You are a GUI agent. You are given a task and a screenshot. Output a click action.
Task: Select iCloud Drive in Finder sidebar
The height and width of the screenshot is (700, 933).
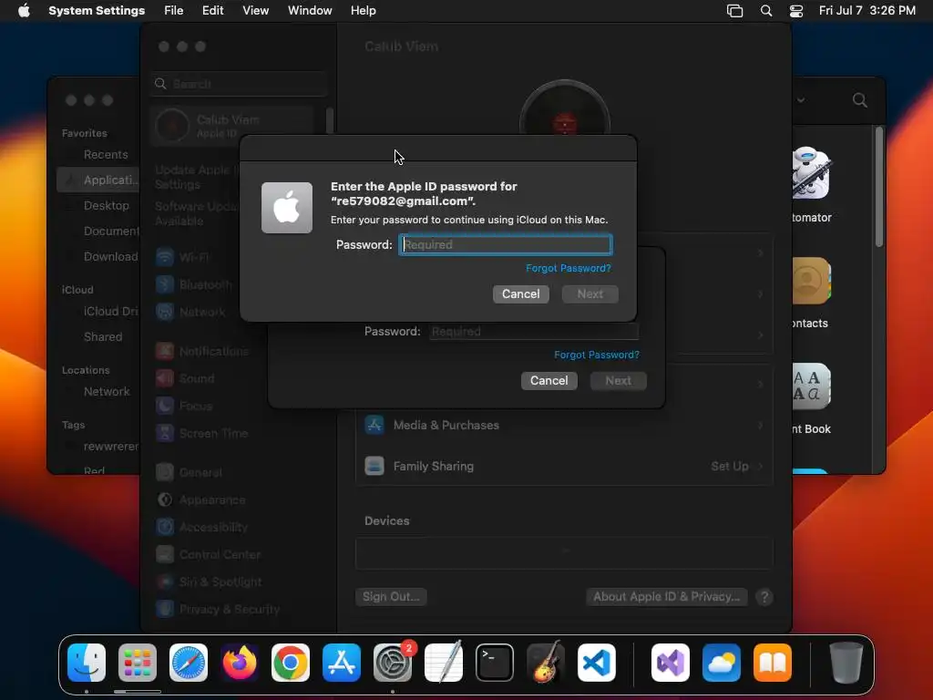pos(110,312)
